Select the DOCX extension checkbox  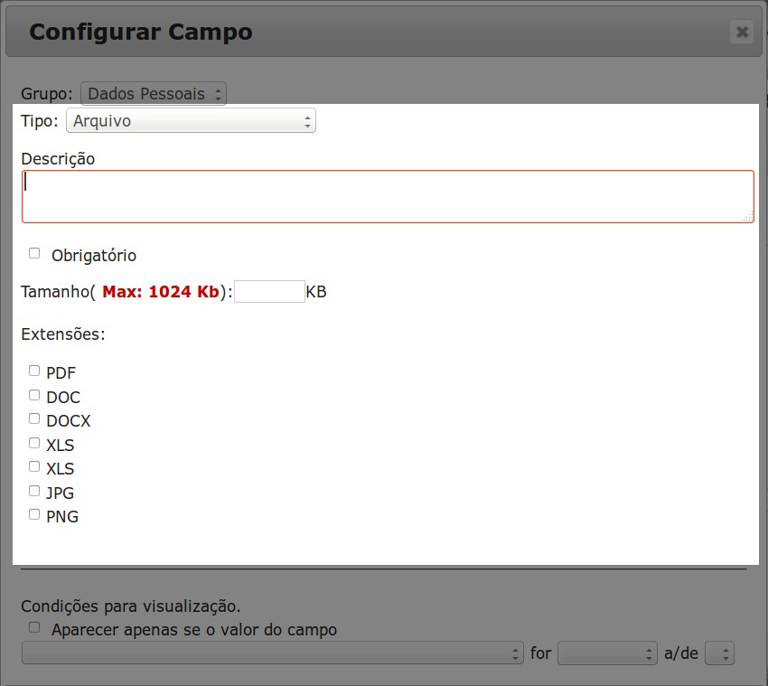[x=34, y=419]
